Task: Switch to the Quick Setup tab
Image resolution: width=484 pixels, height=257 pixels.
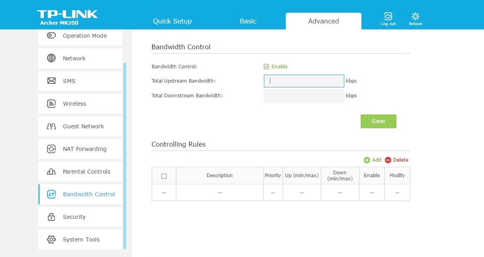Action: point(172,21)
